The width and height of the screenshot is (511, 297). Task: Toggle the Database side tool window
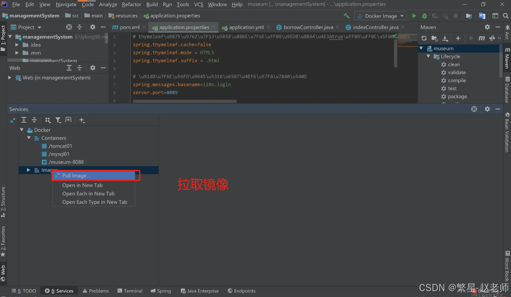coord(507,90)
